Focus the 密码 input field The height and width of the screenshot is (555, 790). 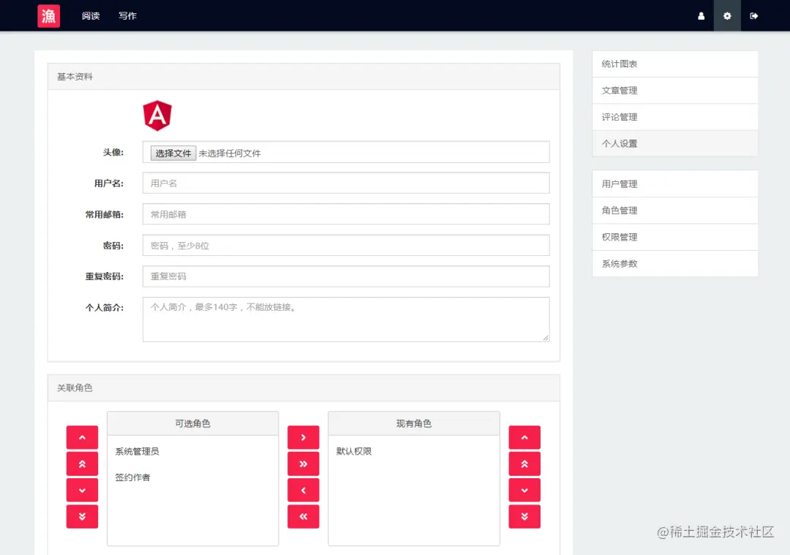coord(346,245)
